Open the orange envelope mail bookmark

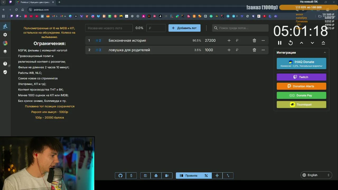[x=48, y=16]
